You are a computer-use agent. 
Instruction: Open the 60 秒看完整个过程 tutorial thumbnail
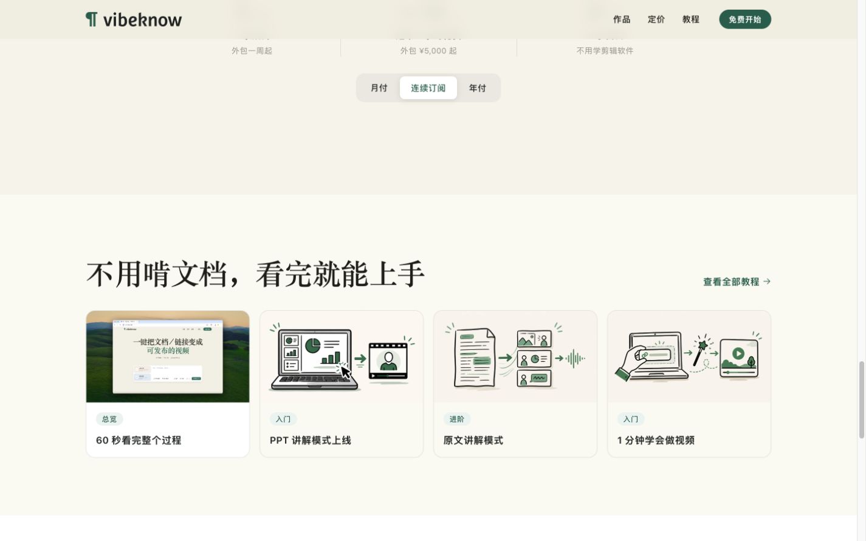pyautogui.click(x=168, y=356)
